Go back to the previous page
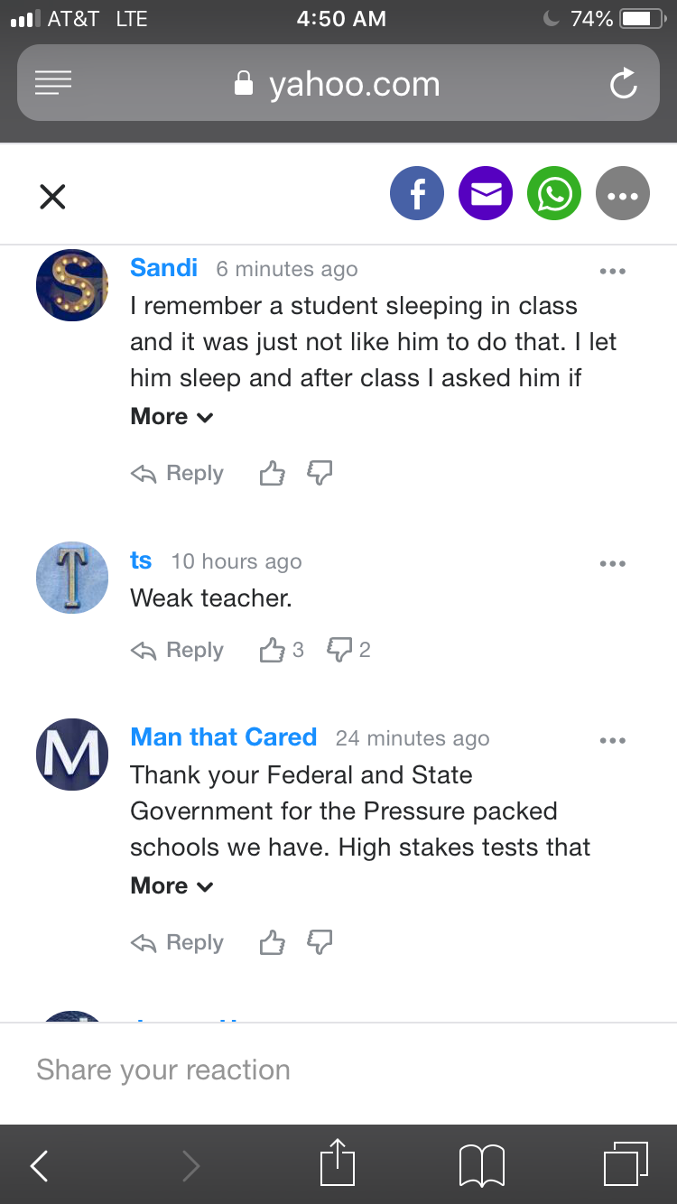Viewport: 677px width, 1204px height. (x=40, y=1166)
